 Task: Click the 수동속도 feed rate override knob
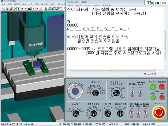(116, 93)
